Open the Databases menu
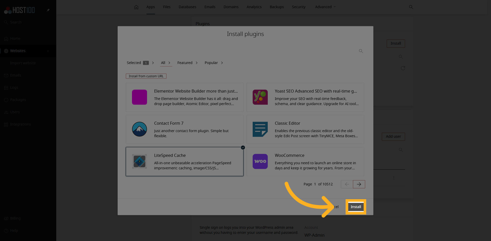 pos(187,7)
